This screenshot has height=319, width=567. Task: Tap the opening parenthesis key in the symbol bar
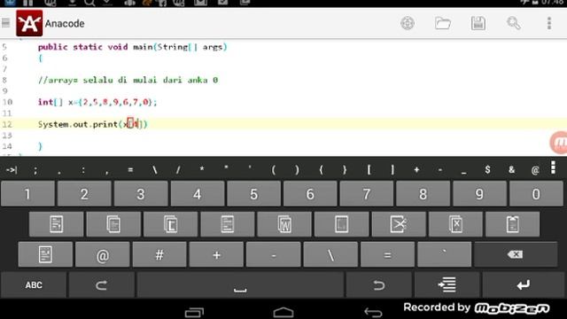tap(274, 169)
